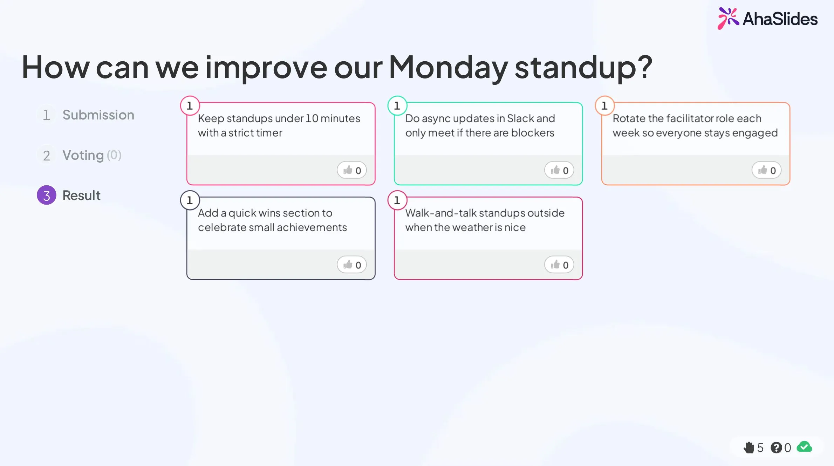The image size is (834, 466).
Task: Select the walk-and-talk standup card
Action: click(x=488, y=220)
